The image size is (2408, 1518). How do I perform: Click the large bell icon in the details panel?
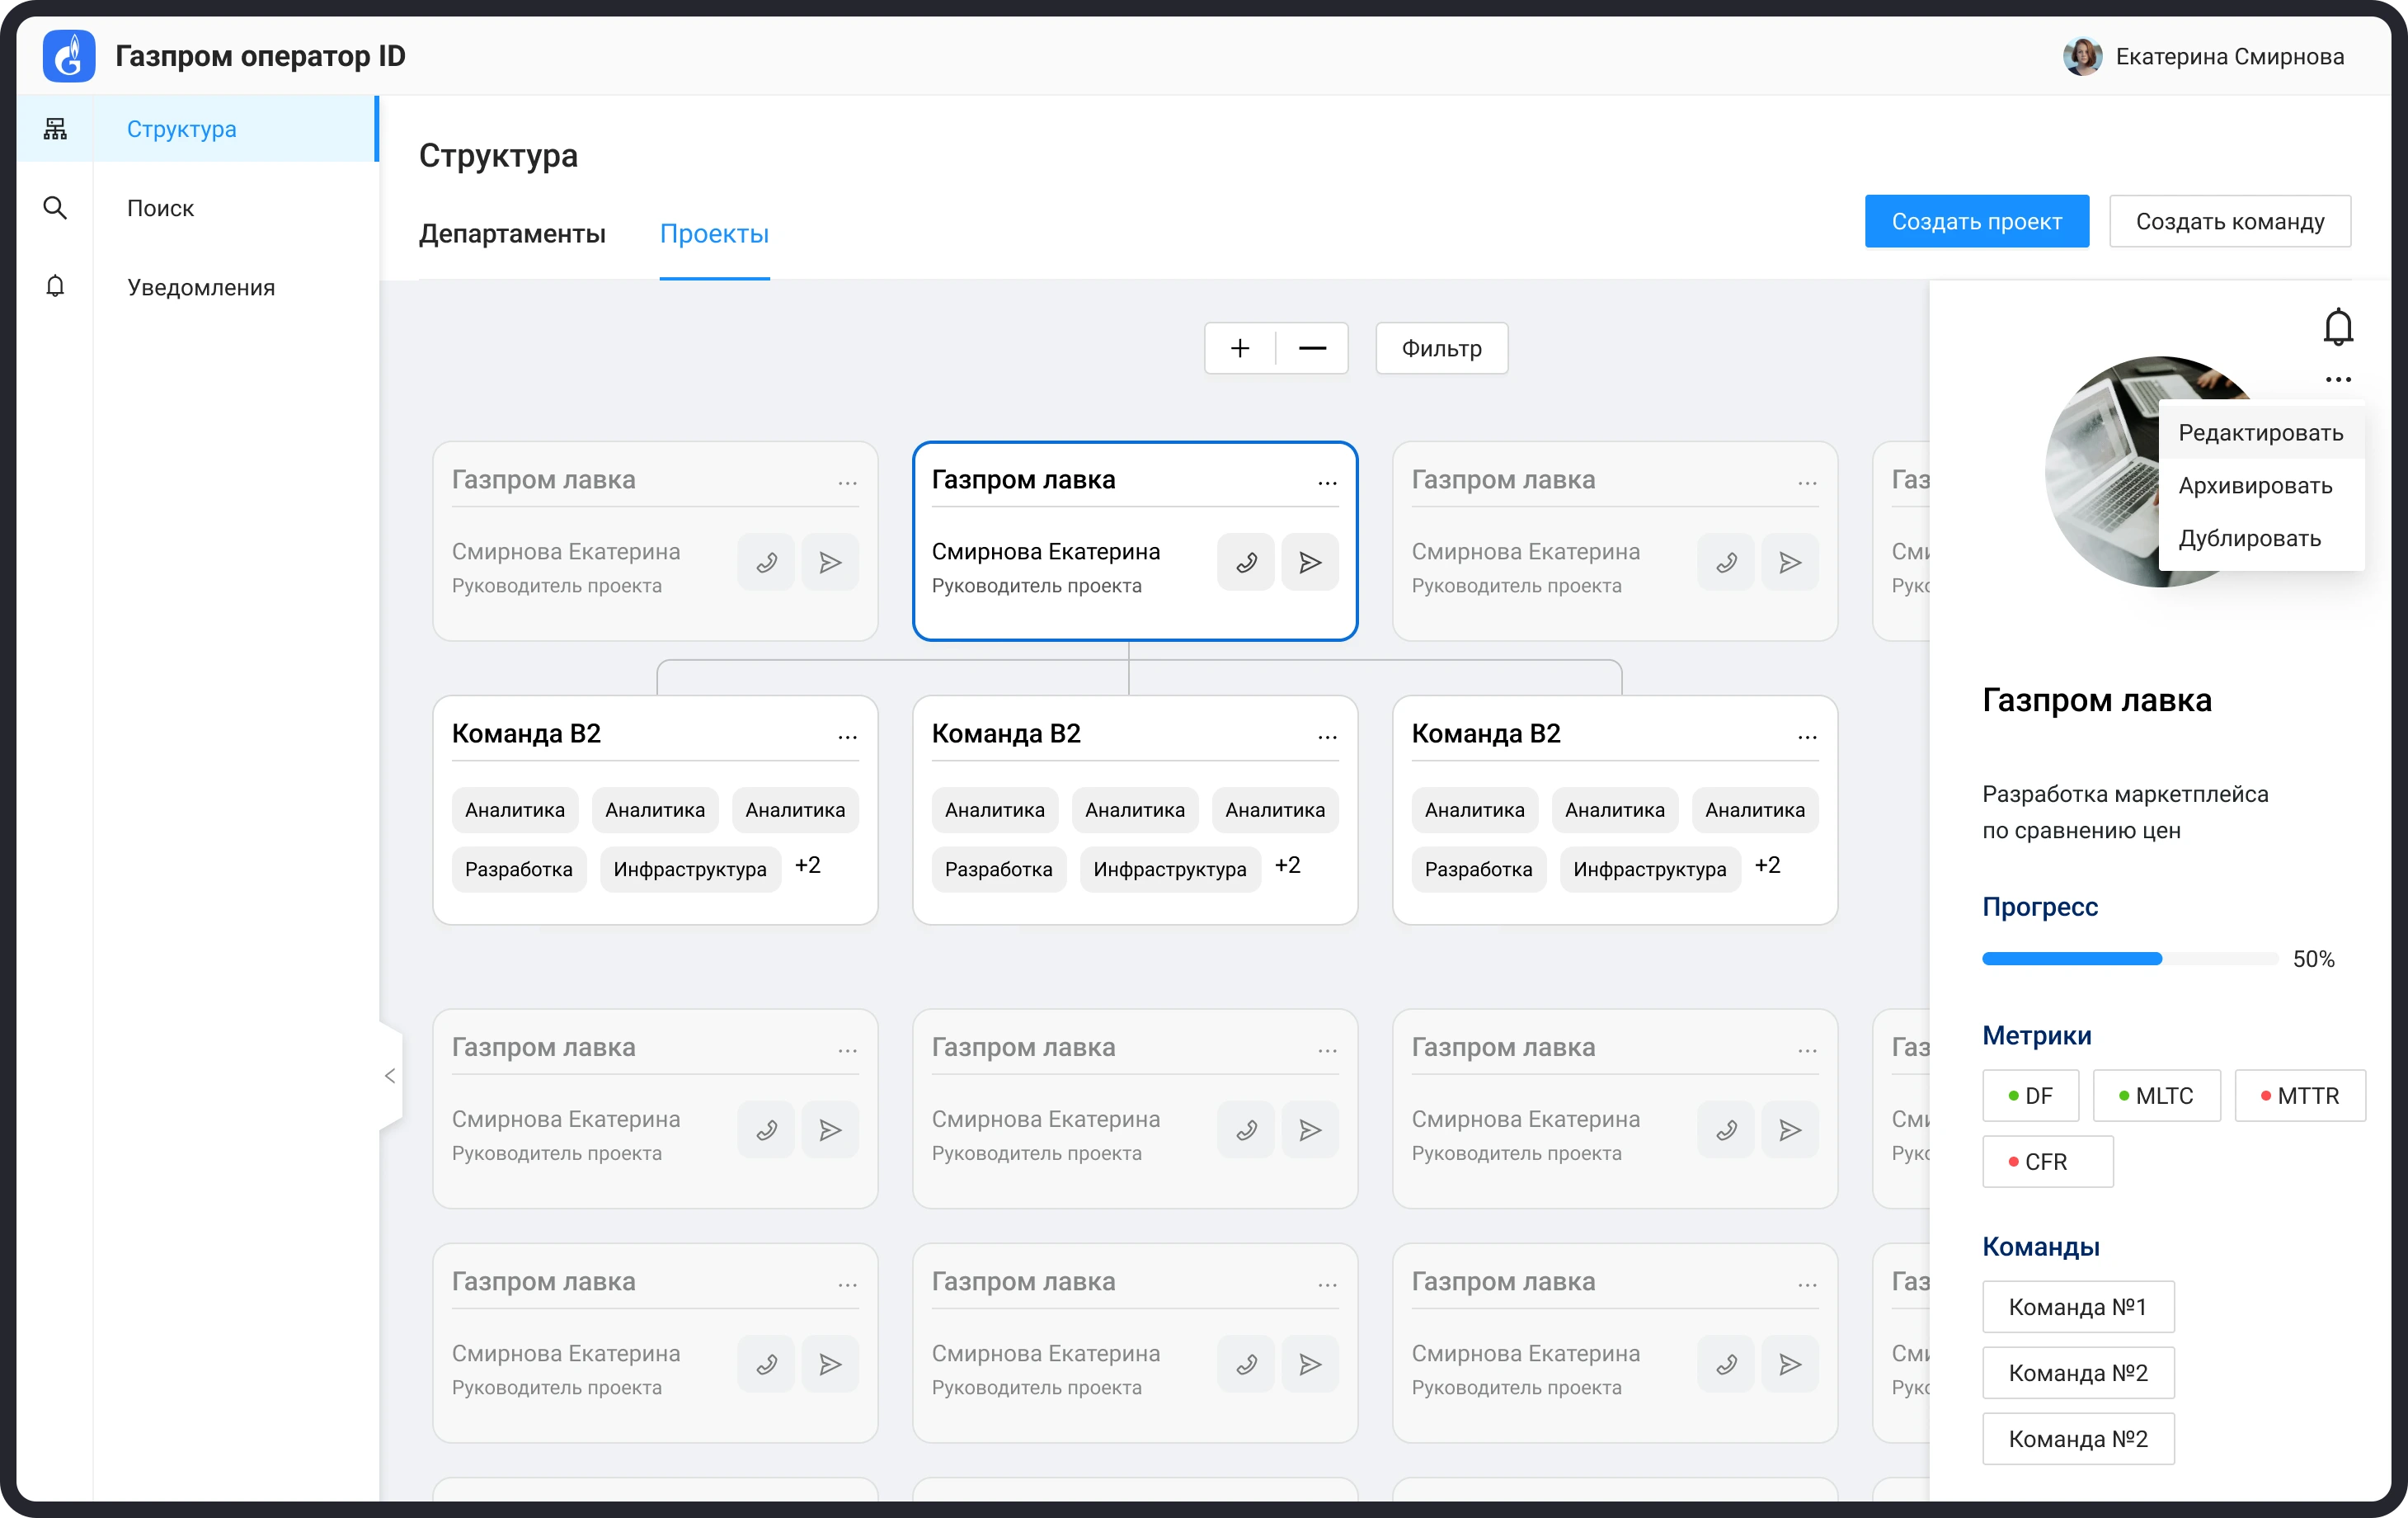point(2338,328)
